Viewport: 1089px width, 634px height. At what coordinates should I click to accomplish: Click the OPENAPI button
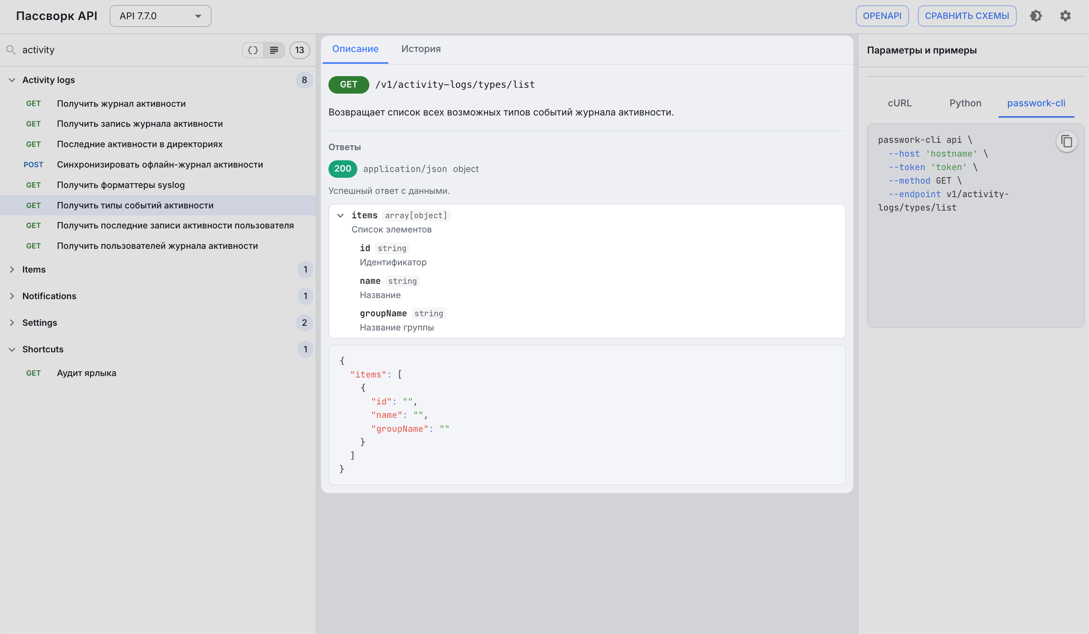882,16
